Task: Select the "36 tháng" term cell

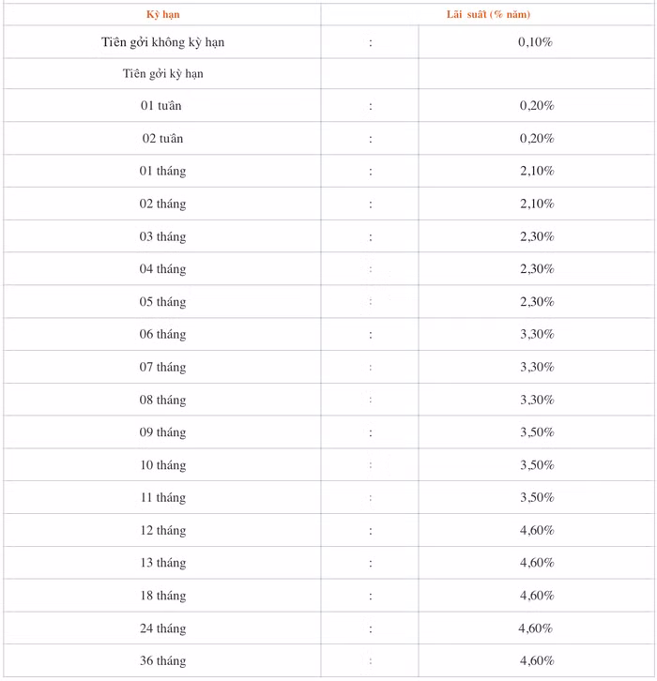Action: (x=162, y=661)
